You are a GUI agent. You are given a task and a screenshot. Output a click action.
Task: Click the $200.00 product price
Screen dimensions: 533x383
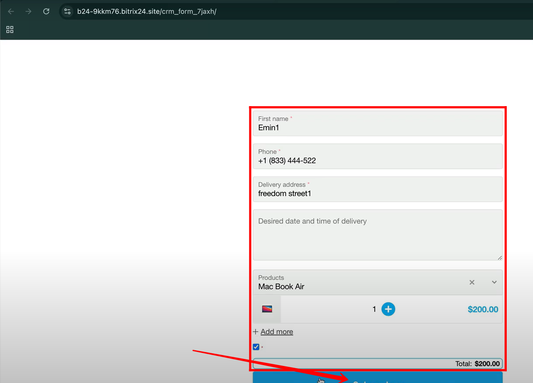[x=483, y=310]
